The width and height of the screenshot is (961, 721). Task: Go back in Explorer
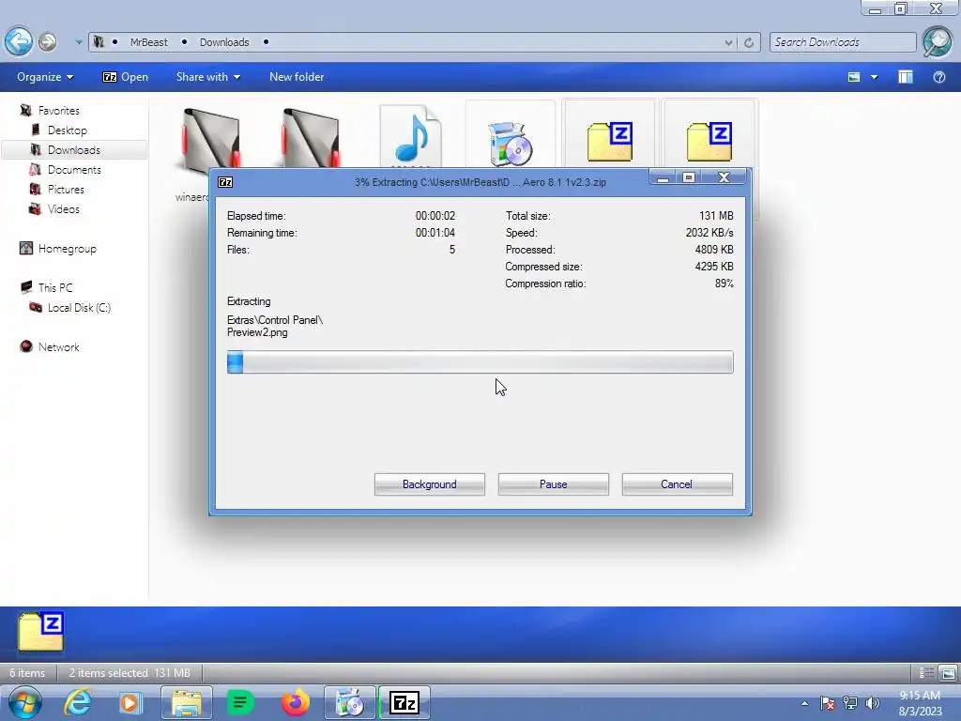[19, 41]
